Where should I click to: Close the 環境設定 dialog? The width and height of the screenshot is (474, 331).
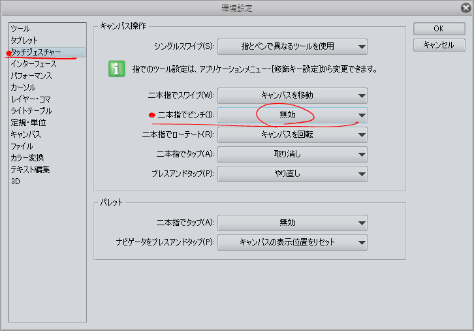pos(466,8)
